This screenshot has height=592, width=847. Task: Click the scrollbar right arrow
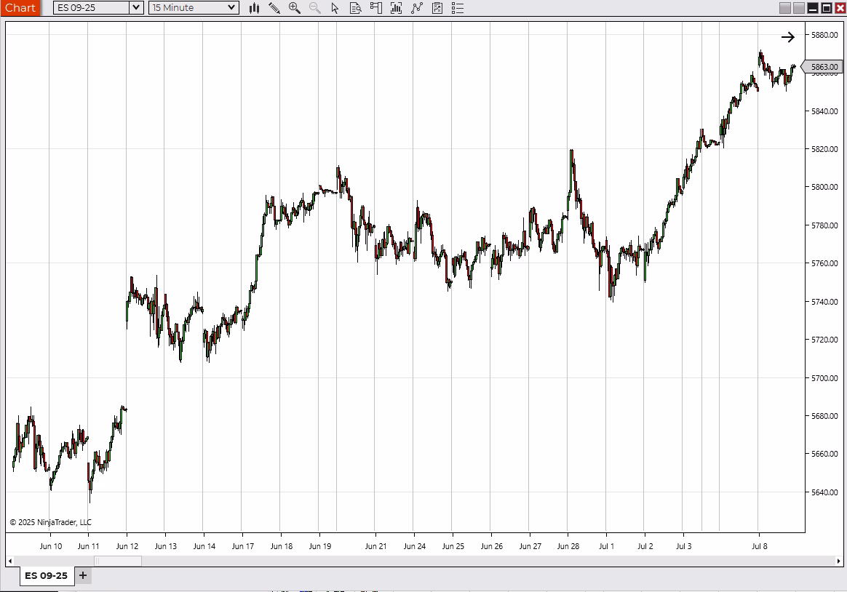[839, 561]
